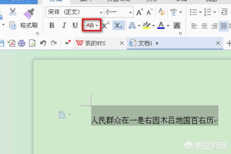Screen dimensions: 231x154
Task: Toggle Underline formatting
Action: [x=75, y=25]
